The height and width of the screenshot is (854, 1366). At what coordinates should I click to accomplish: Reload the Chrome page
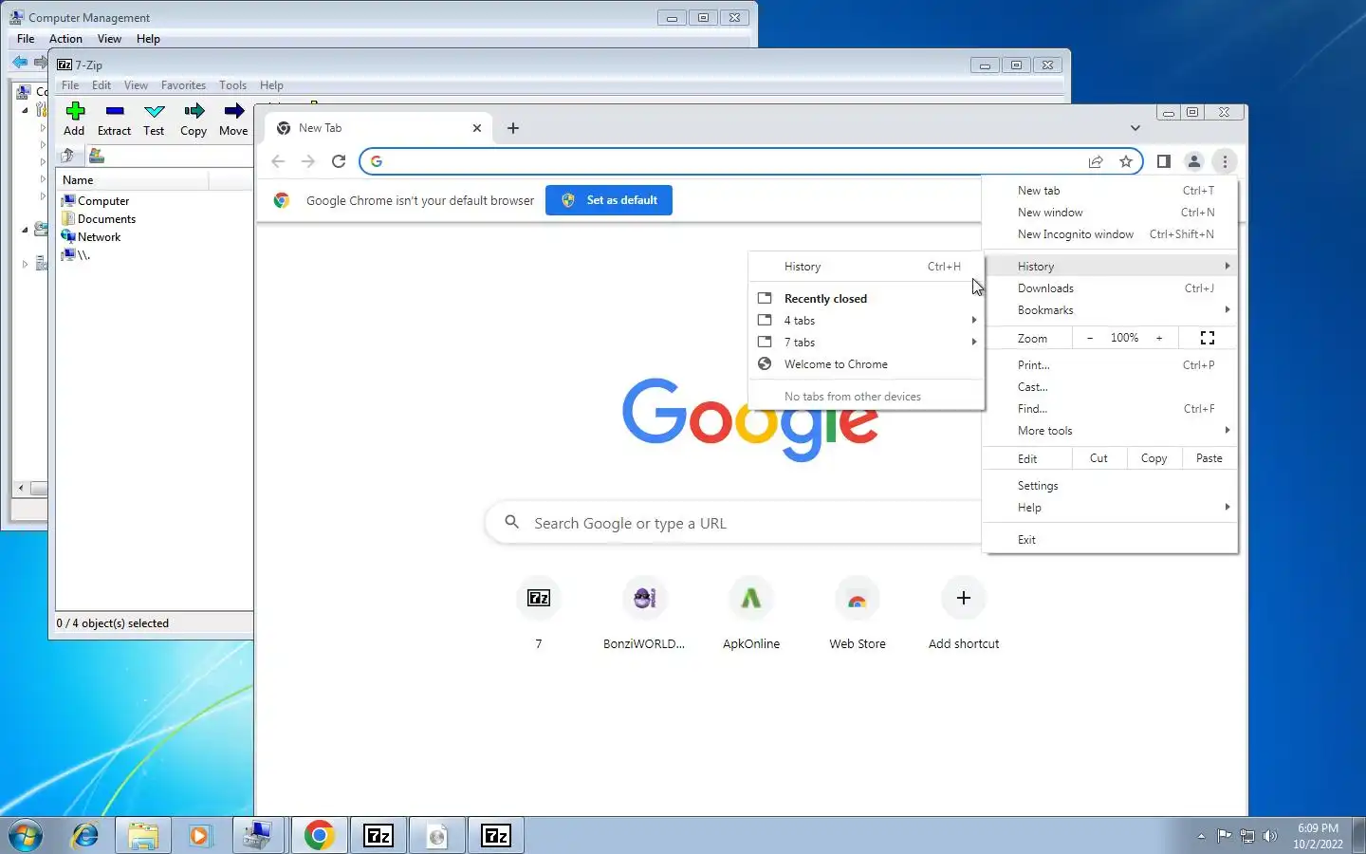(339, 161)
